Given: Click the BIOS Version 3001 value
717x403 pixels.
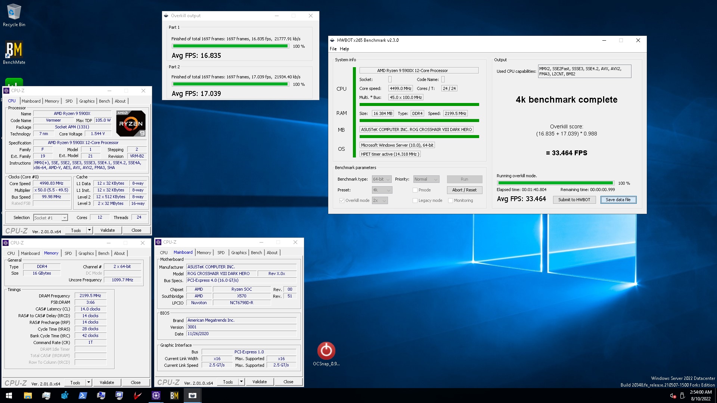Looking at the screenshot, I should coord(241,327).
